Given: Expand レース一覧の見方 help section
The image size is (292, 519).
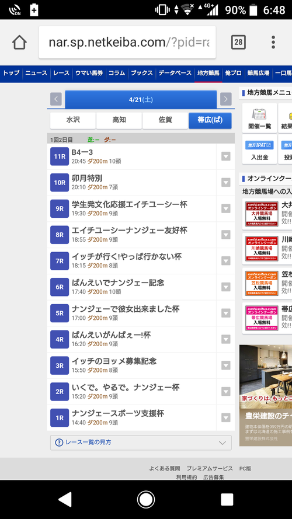Looking at the screenshot, I should click(x=141, y=443).
